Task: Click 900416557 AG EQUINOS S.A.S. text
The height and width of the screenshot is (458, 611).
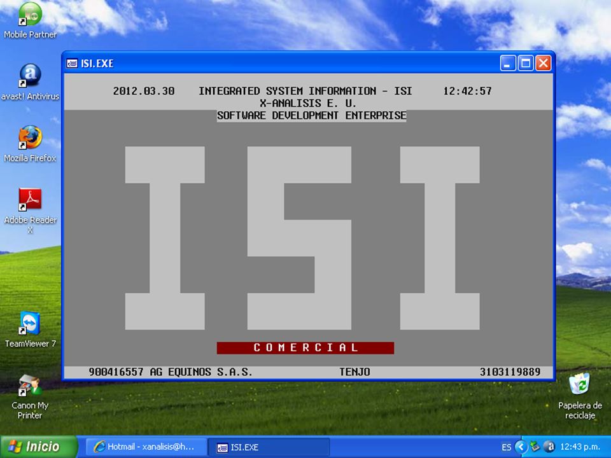Action: pyautogui.click(x=171, y=372)
